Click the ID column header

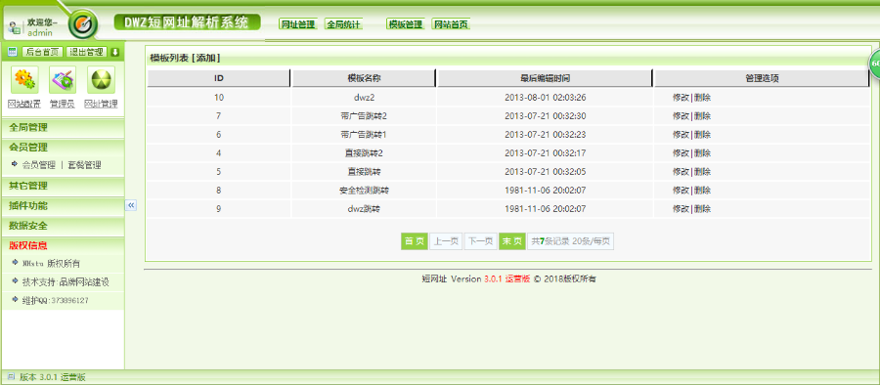pyautogui.click(x=219, y=78)
